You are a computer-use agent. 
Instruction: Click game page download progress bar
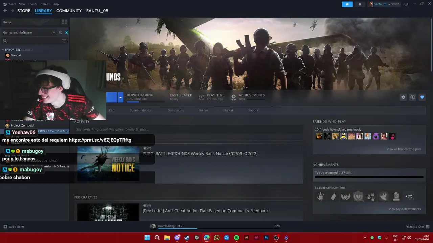(146, 101)
